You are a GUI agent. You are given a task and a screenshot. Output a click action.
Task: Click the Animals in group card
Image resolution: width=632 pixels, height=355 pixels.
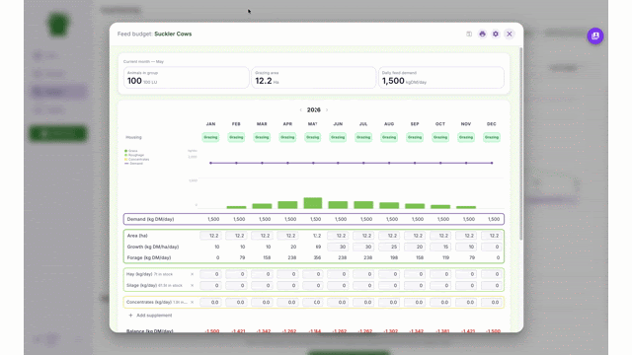pyautogui.click(x=187, y=78)
